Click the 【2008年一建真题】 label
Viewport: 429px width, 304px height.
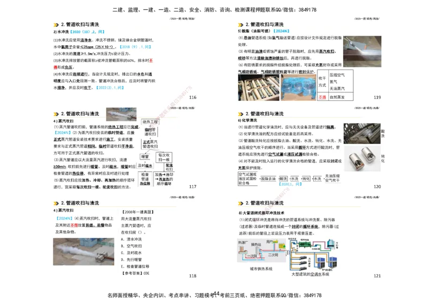coord(138,212)
